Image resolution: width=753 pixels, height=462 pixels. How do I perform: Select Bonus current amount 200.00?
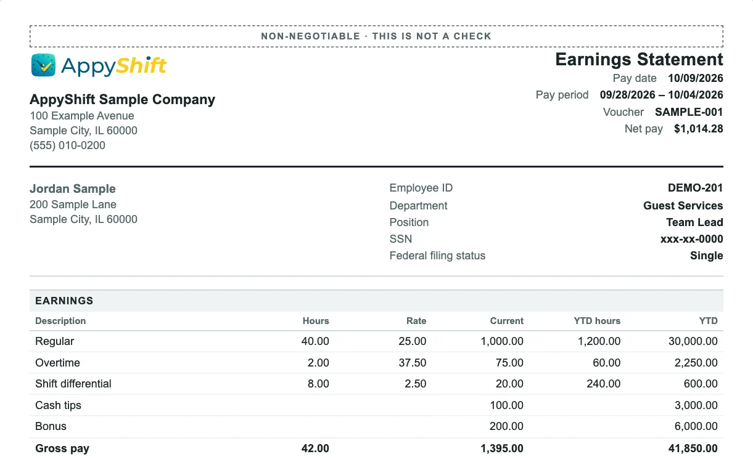click(x=507, y=426)
